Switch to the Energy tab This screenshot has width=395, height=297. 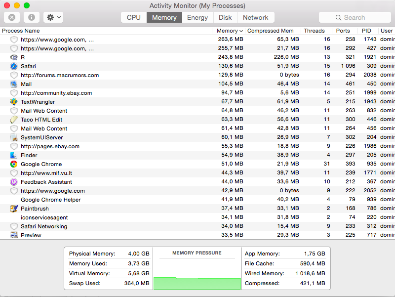tap(197, 17)
